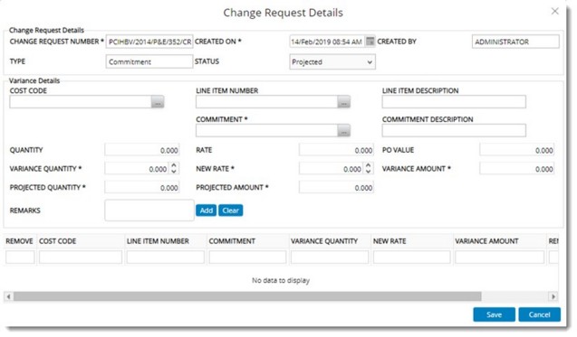Focus the Change Request Number field
This screenshot has height=337, width=577.
[x=149, y=42]
